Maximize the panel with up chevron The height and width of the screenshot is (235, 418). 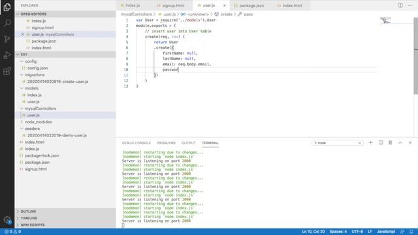pos(400,142)
